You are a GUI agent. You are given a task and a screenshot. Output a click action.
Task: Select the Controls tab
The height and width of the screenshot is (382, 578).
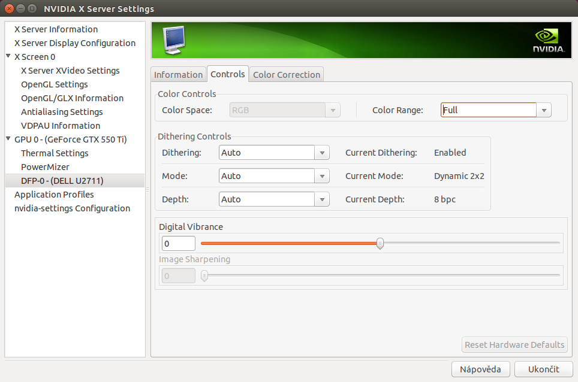pyautogui.click(x=228, y=74)
